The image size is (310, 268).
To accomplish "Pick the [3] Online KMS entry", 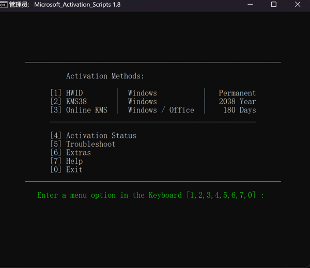I will point(79,110).
